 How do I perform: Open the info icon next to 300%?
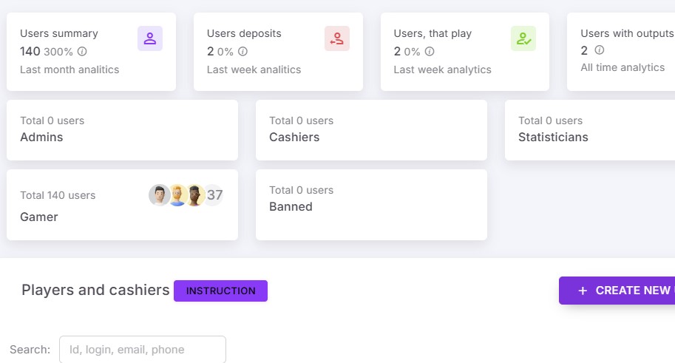point(82,52)
